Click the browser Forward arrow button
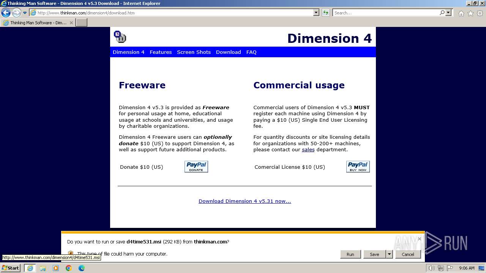Image resolution: width=486 pixels, height=273 pixels. click(x=16, y=13)
